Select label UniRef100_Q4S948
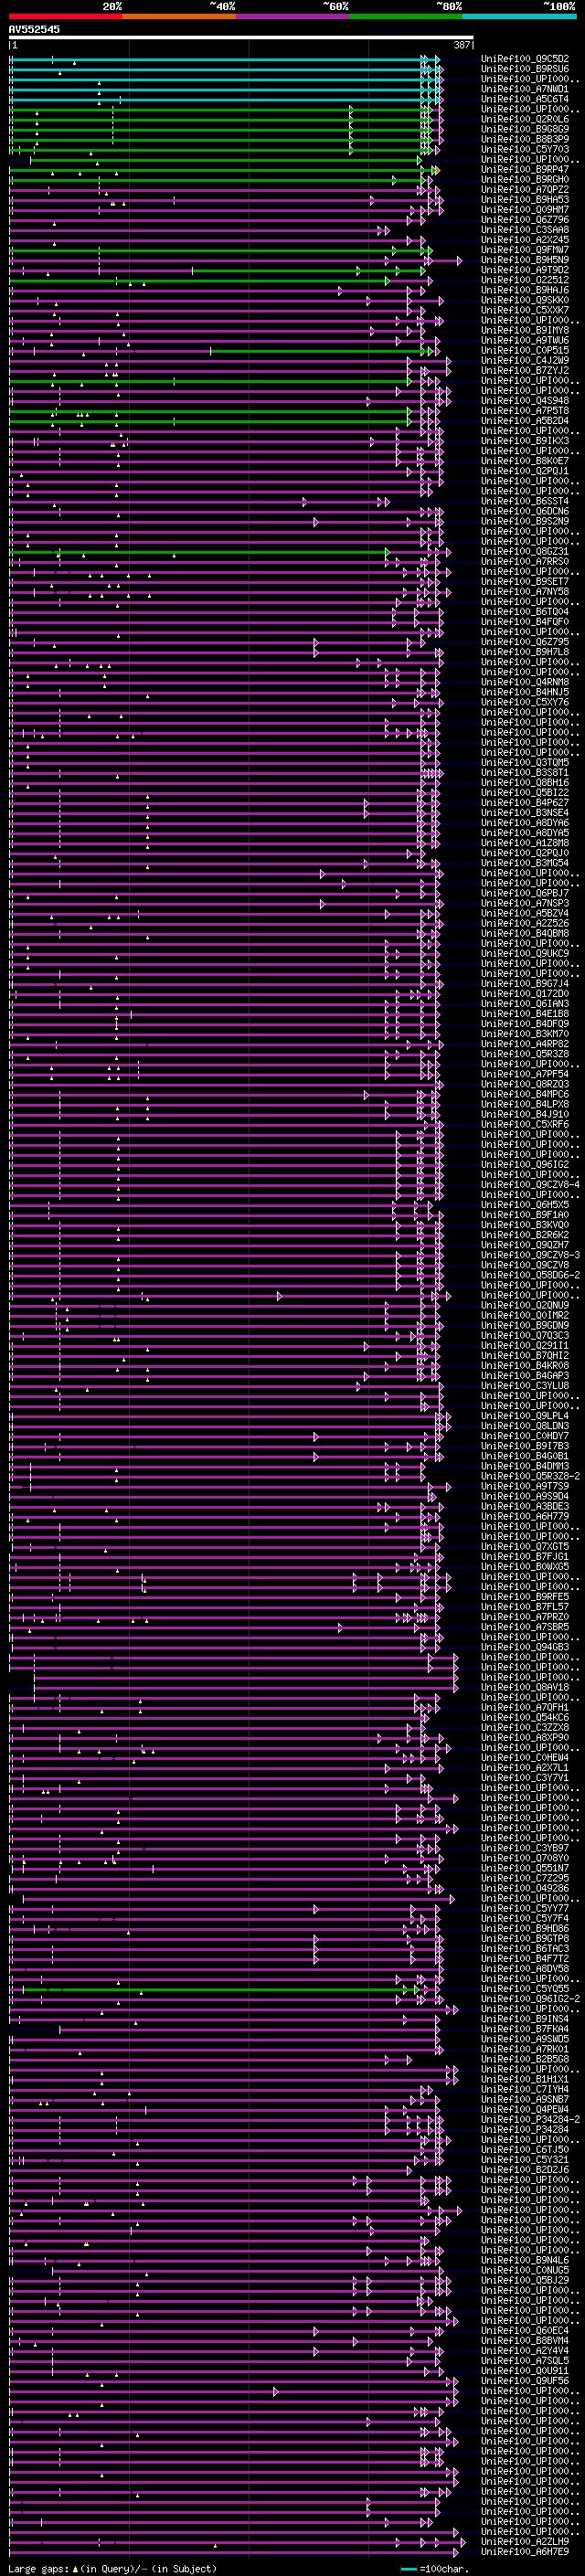The image size is (585, 2576). tap(525, 401)
